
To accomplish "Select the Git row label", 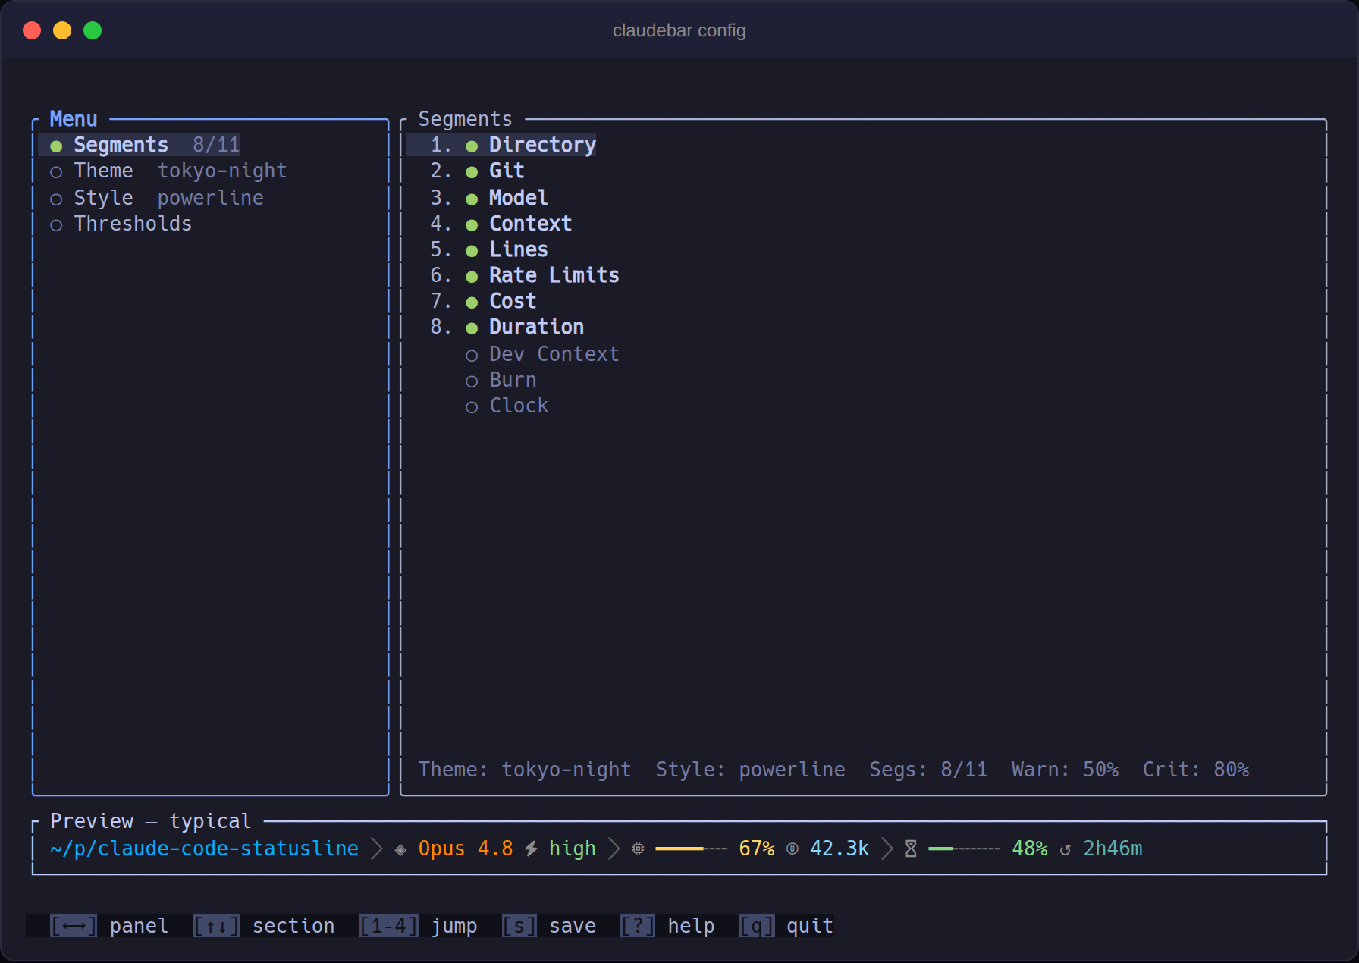I will pos(507,171).
